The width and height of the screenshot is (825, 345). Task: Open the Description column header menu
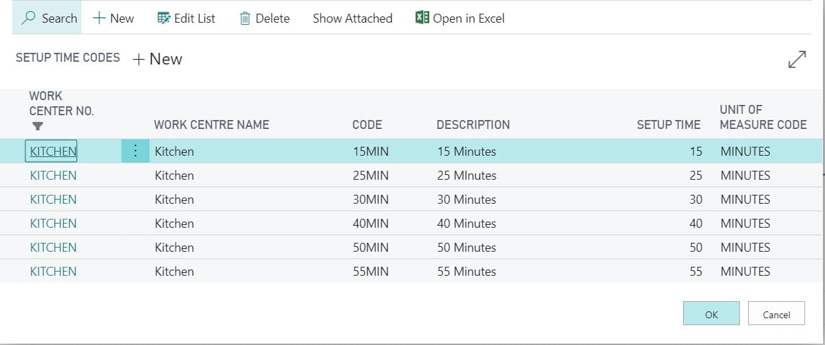pyautogui.click(x=473, y=125)
